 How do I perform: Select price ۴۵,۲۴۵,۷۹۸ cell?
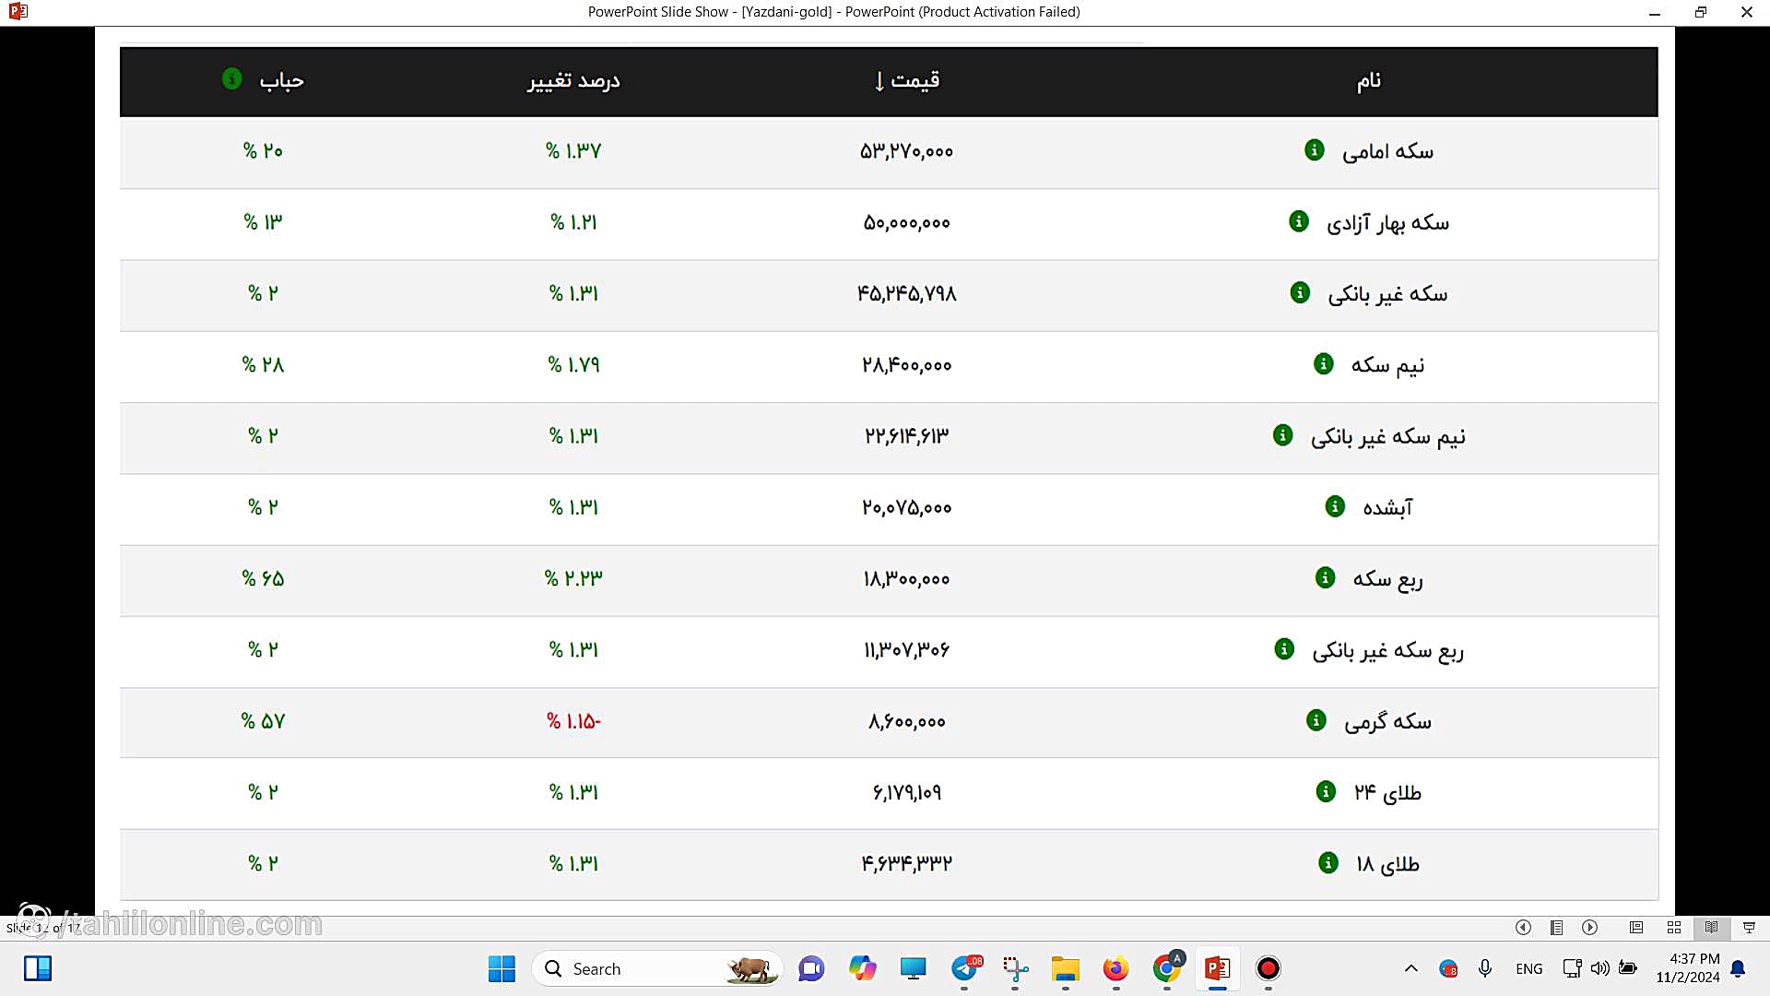click(907, 293)
